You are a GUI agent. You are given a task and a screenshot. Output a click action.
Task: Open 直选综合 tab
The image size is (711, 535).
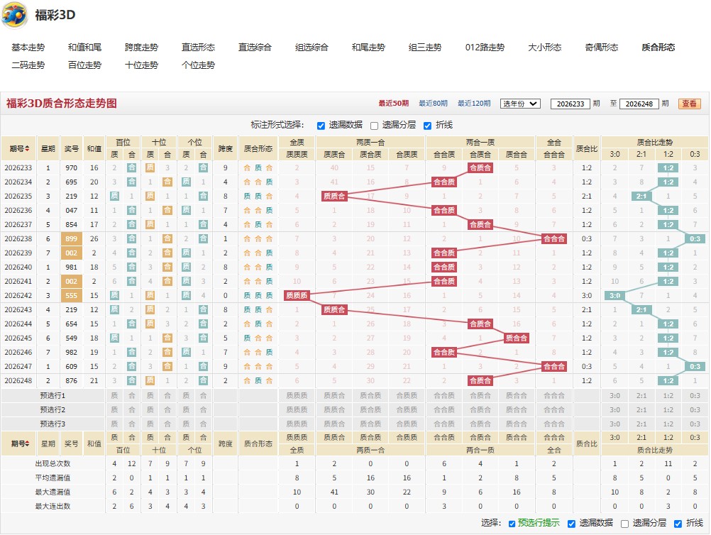tap(255, 47)
